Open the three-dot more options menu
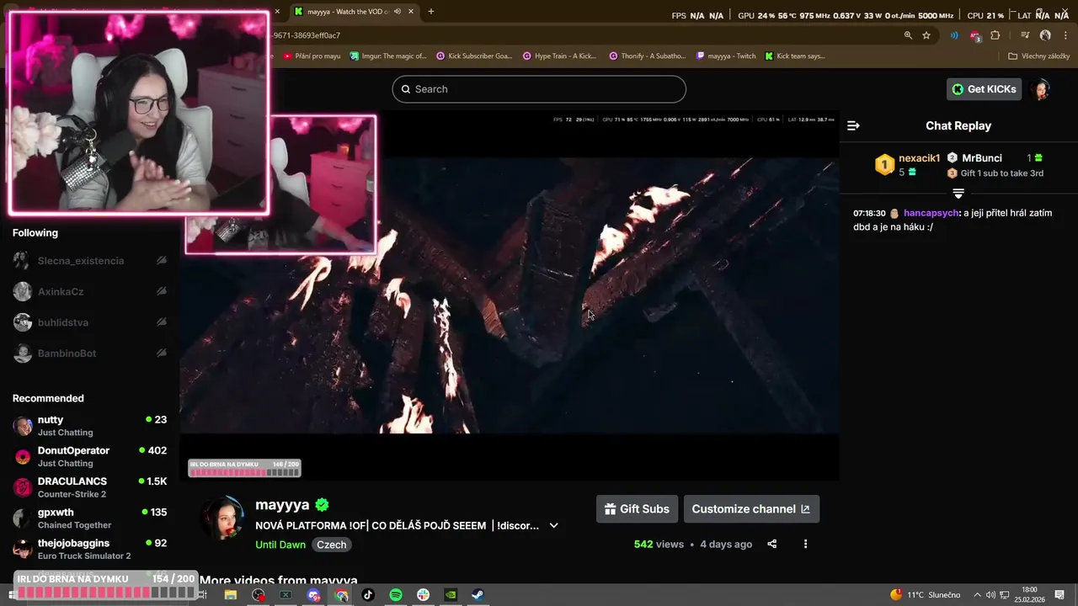 tap(805, 544)
